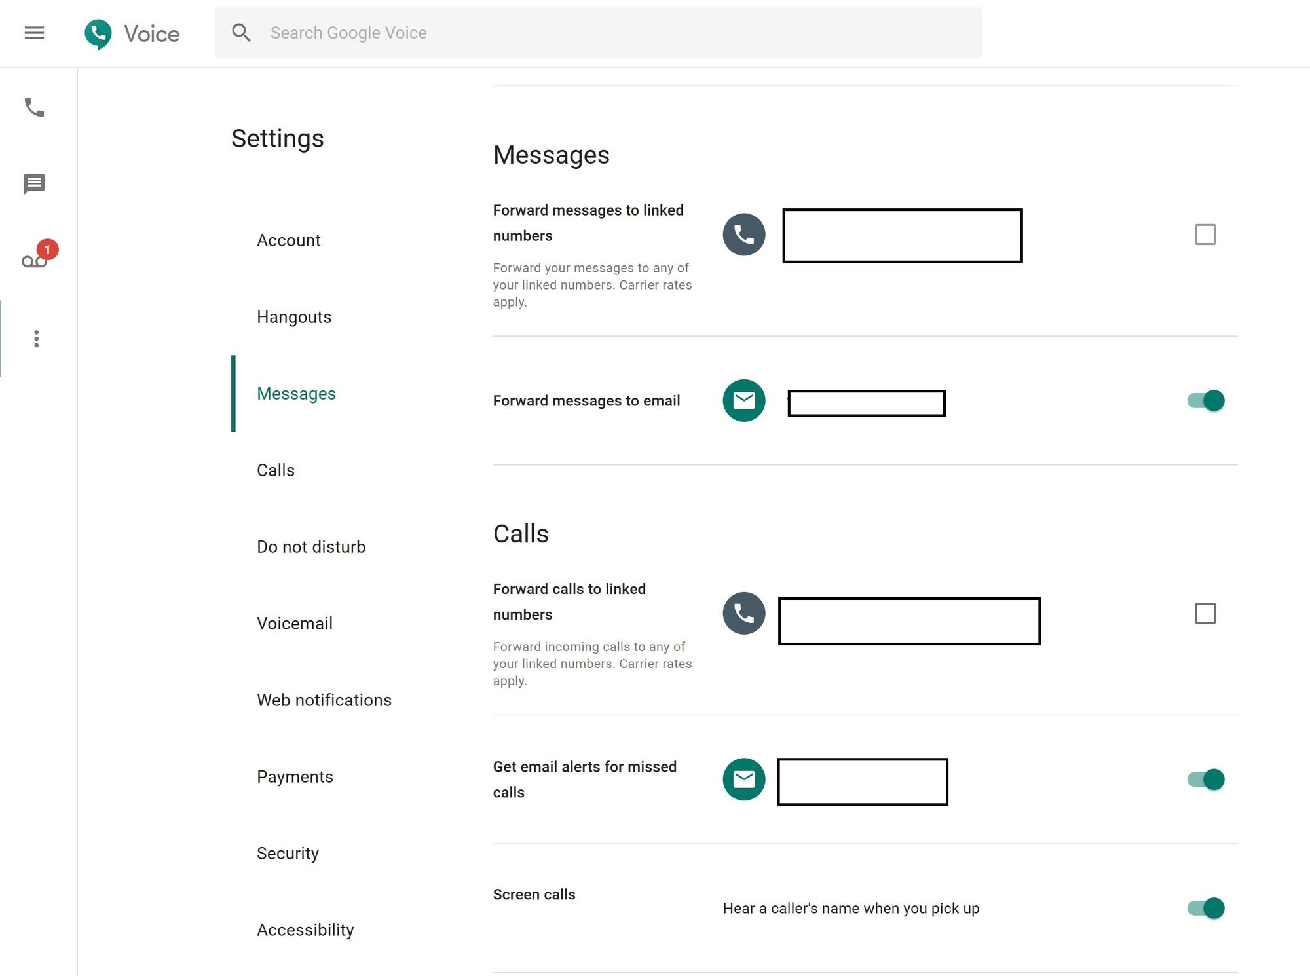1310x976 pixels.
Task: Click the more options vertical dots icon
Action: click(35, 338)
